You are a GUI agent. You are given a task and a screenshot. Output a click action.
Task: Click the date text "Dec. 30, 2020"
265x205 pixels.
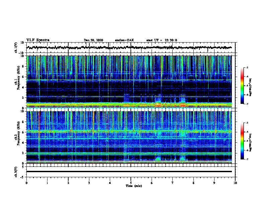point(93,40)
